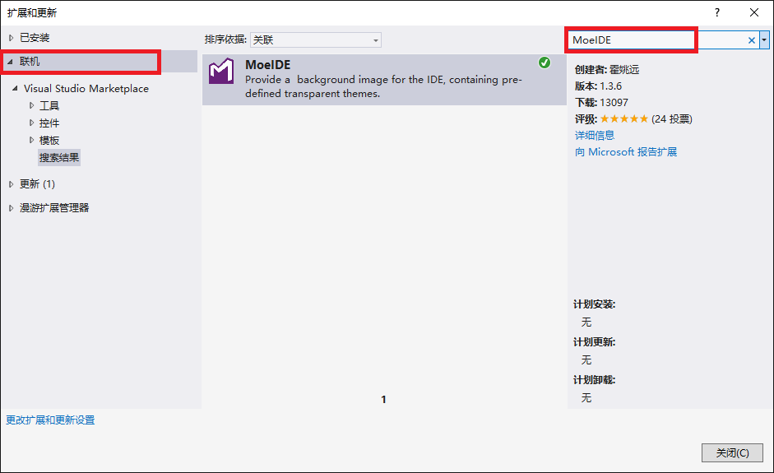
Task: Click the MoeIDE description text
Action: pos(383,86)
